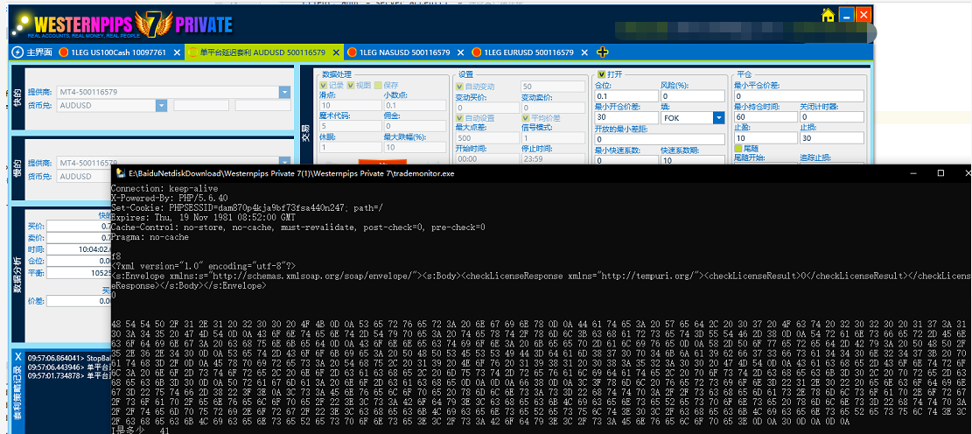
Task: Click the 平衡 balance field
Action: (79, 273)
